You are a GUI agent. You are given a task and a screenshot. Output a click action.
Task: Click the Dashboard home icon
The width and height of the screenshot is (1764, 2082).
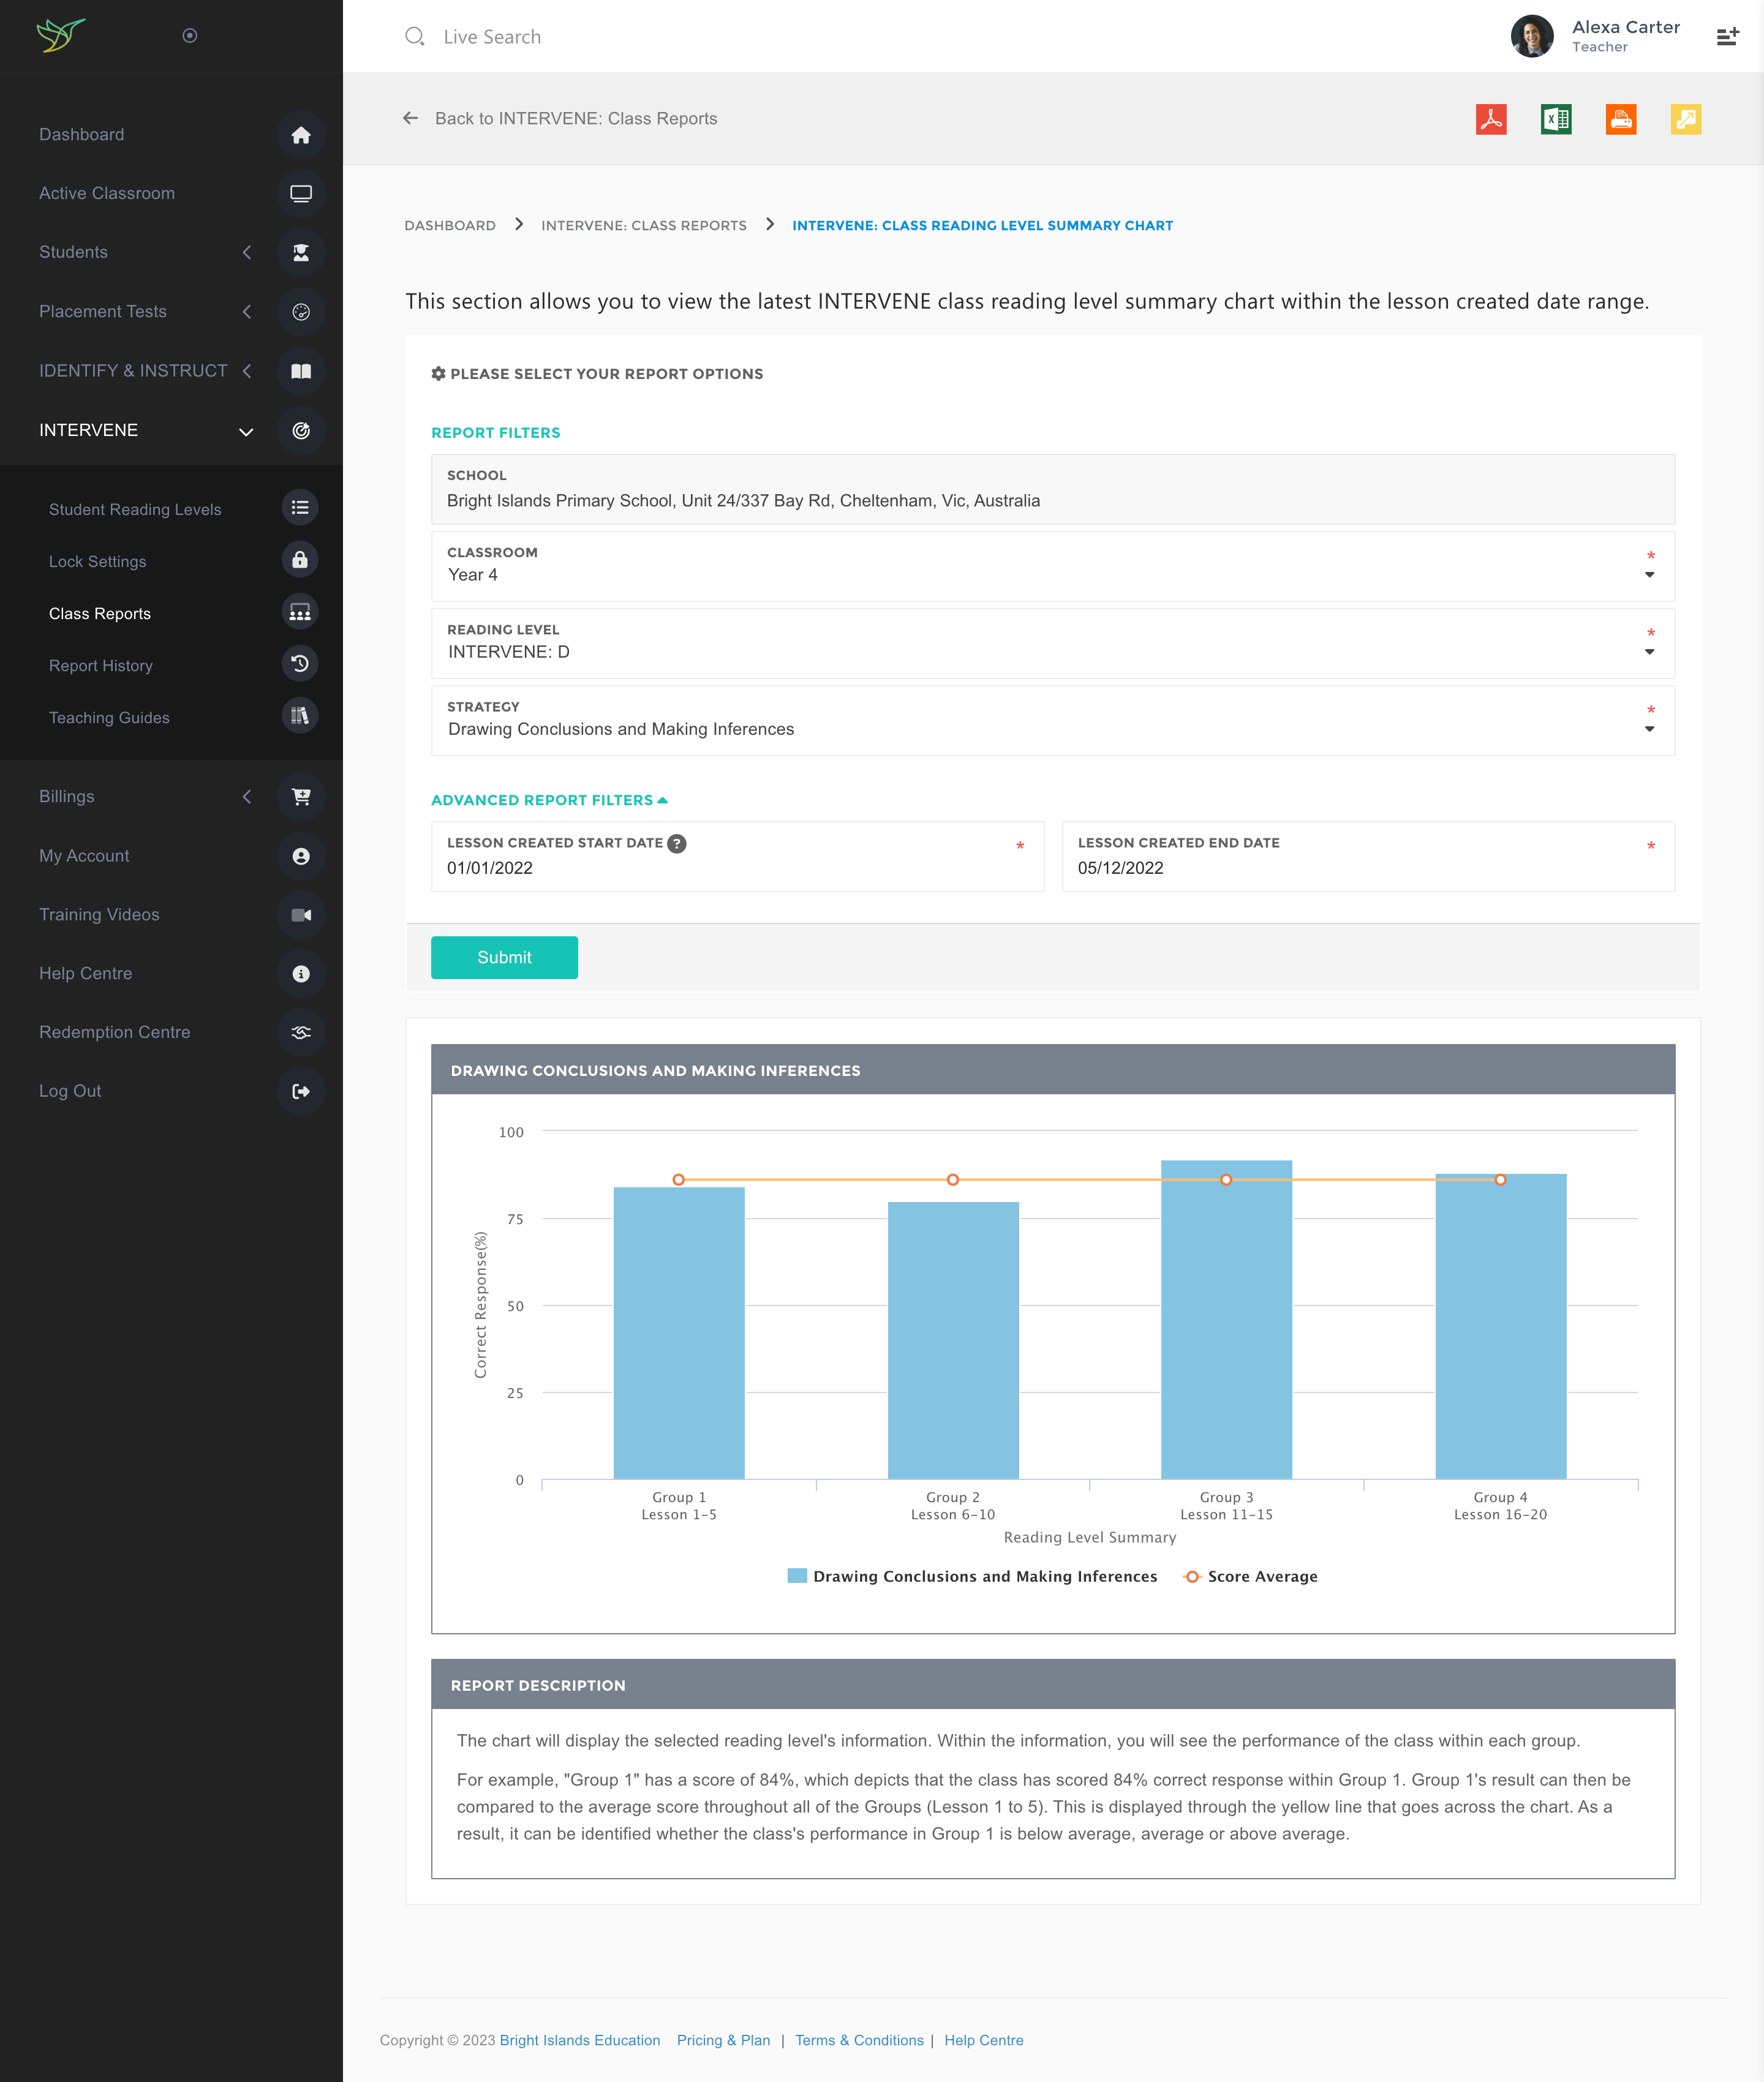tap(300, 135)
